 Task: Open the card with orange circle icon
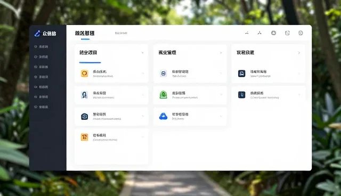(111, 73)
